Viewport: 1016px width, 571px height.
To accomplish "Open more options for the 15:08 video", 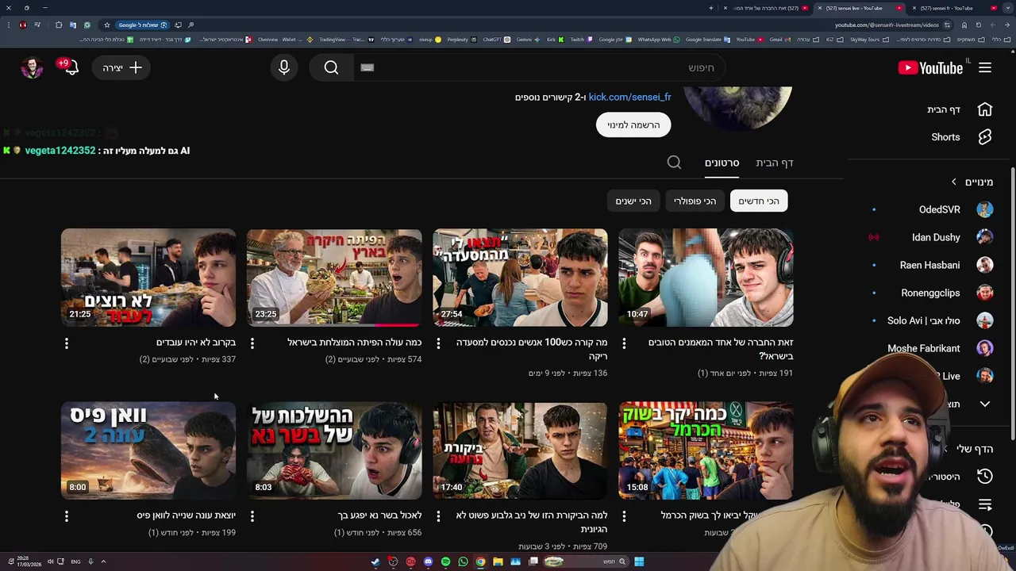I will tap(624, 516).
